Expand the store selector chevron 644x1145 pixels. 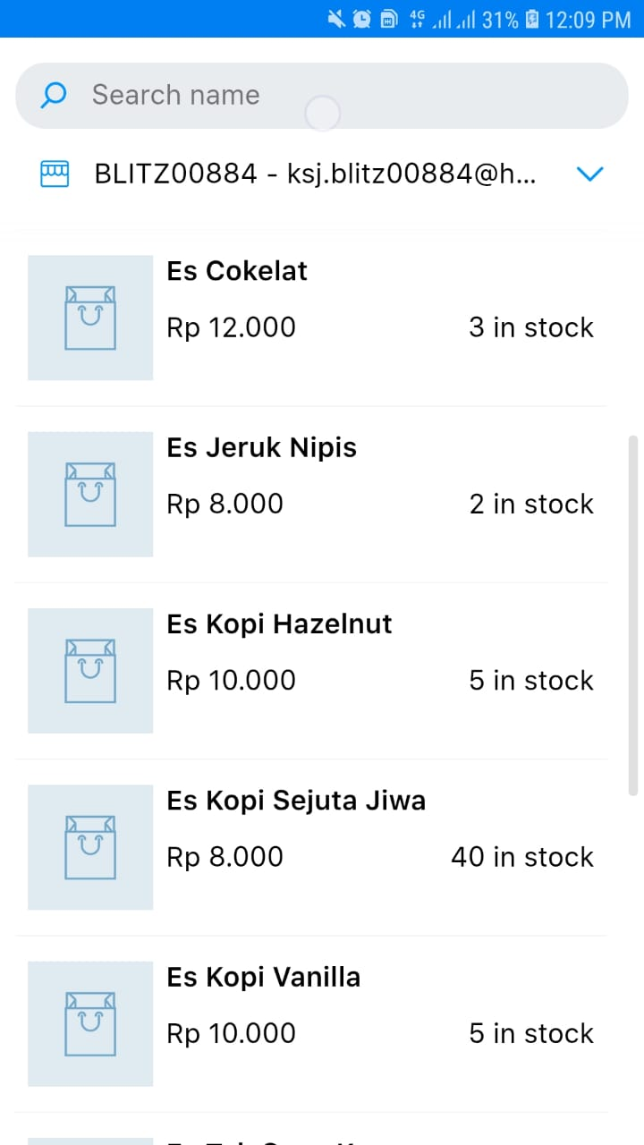tap(590, 174)
